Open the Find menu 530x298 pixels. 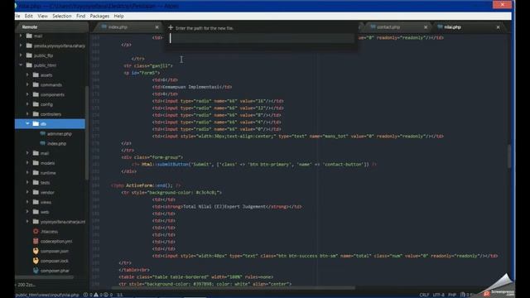point(81,16)
